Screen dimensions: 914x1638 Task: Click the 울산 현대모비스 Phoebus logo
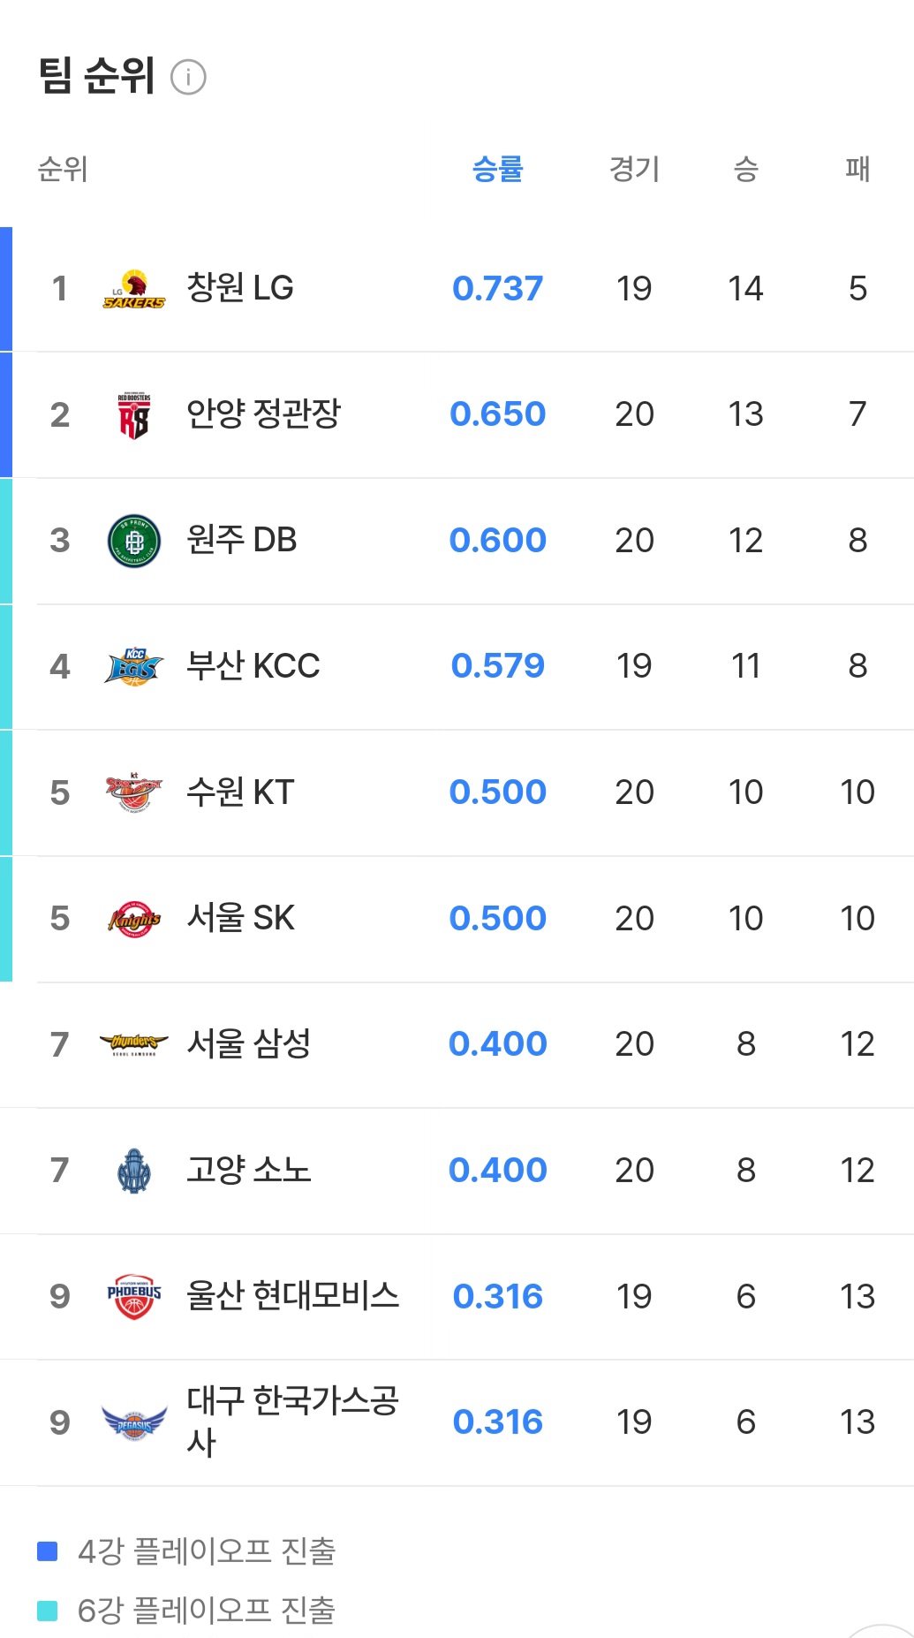tap(129, 1295)
